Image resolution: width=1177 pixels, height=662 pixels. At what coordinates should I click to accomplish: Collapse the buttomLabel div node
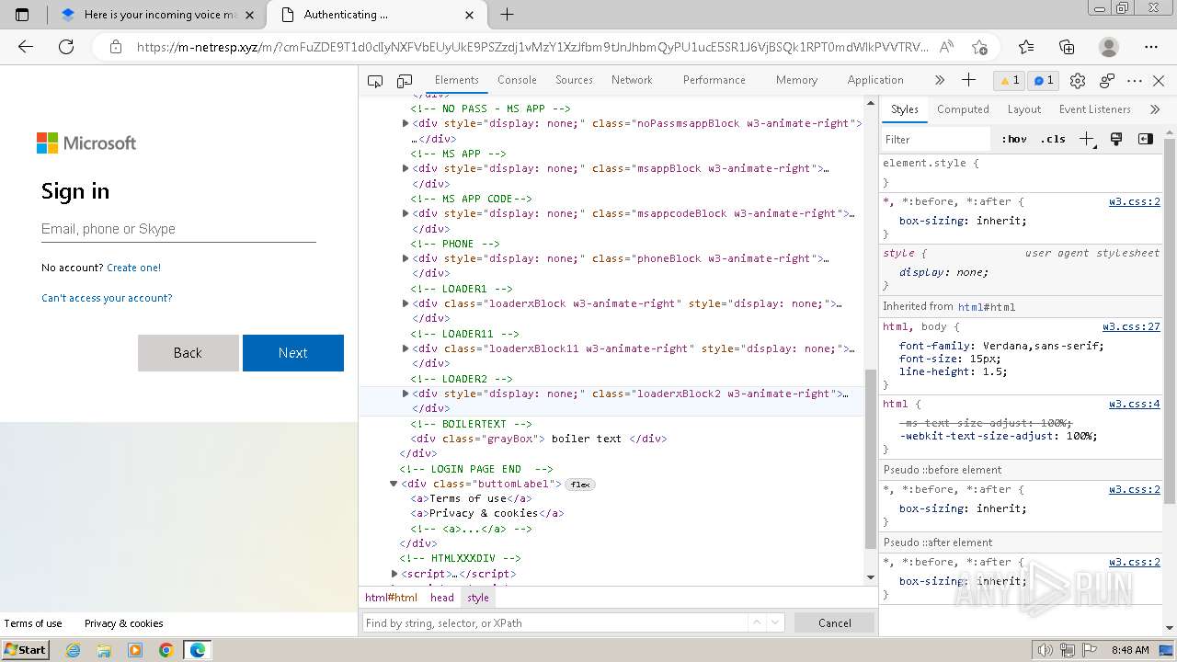pos(394,484)
